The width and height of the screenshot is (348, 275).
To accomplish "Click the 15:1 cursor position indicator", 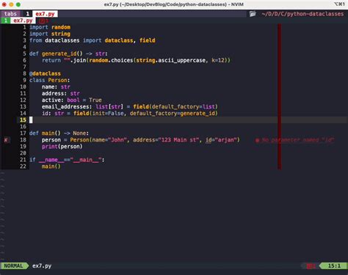I will [334, 266].
